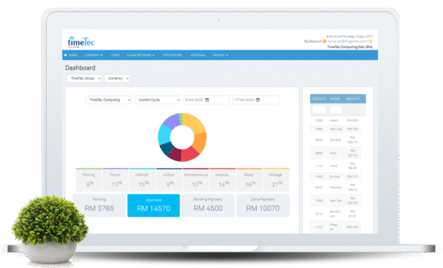Sort by the NAME column header
The image size is (443, 268).
tap(334, 99)
